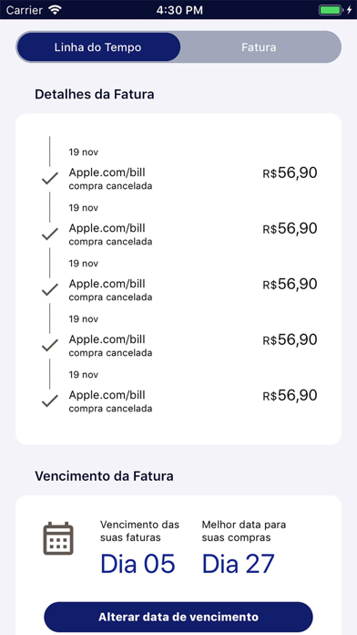Tap the Detalhes da Fatura heading
The height and width of the screenshot is (635, 357).
[x=94, y=94]
